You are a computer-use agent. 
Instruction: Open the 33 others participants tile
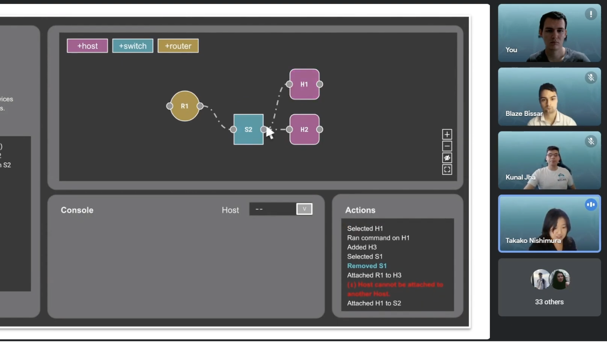[549, 287]
